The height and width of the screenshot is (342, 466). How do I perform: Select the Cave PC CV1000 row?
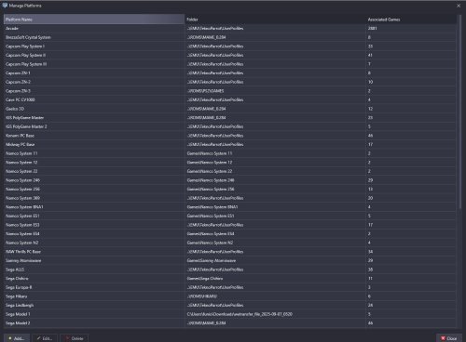[x=229, y=99]
